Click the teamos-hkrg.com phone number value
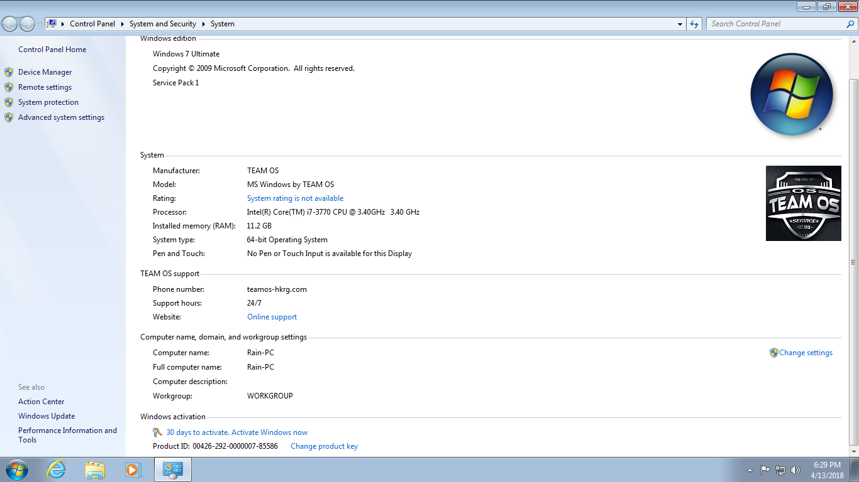The image size is (859, 482). [x=277, y=289]
